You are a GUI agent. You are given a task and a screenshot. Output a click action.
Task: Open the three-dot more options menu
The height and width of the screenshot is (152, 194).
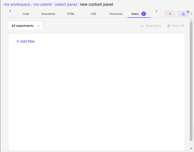pyautogui.click(x=191, y=14)
